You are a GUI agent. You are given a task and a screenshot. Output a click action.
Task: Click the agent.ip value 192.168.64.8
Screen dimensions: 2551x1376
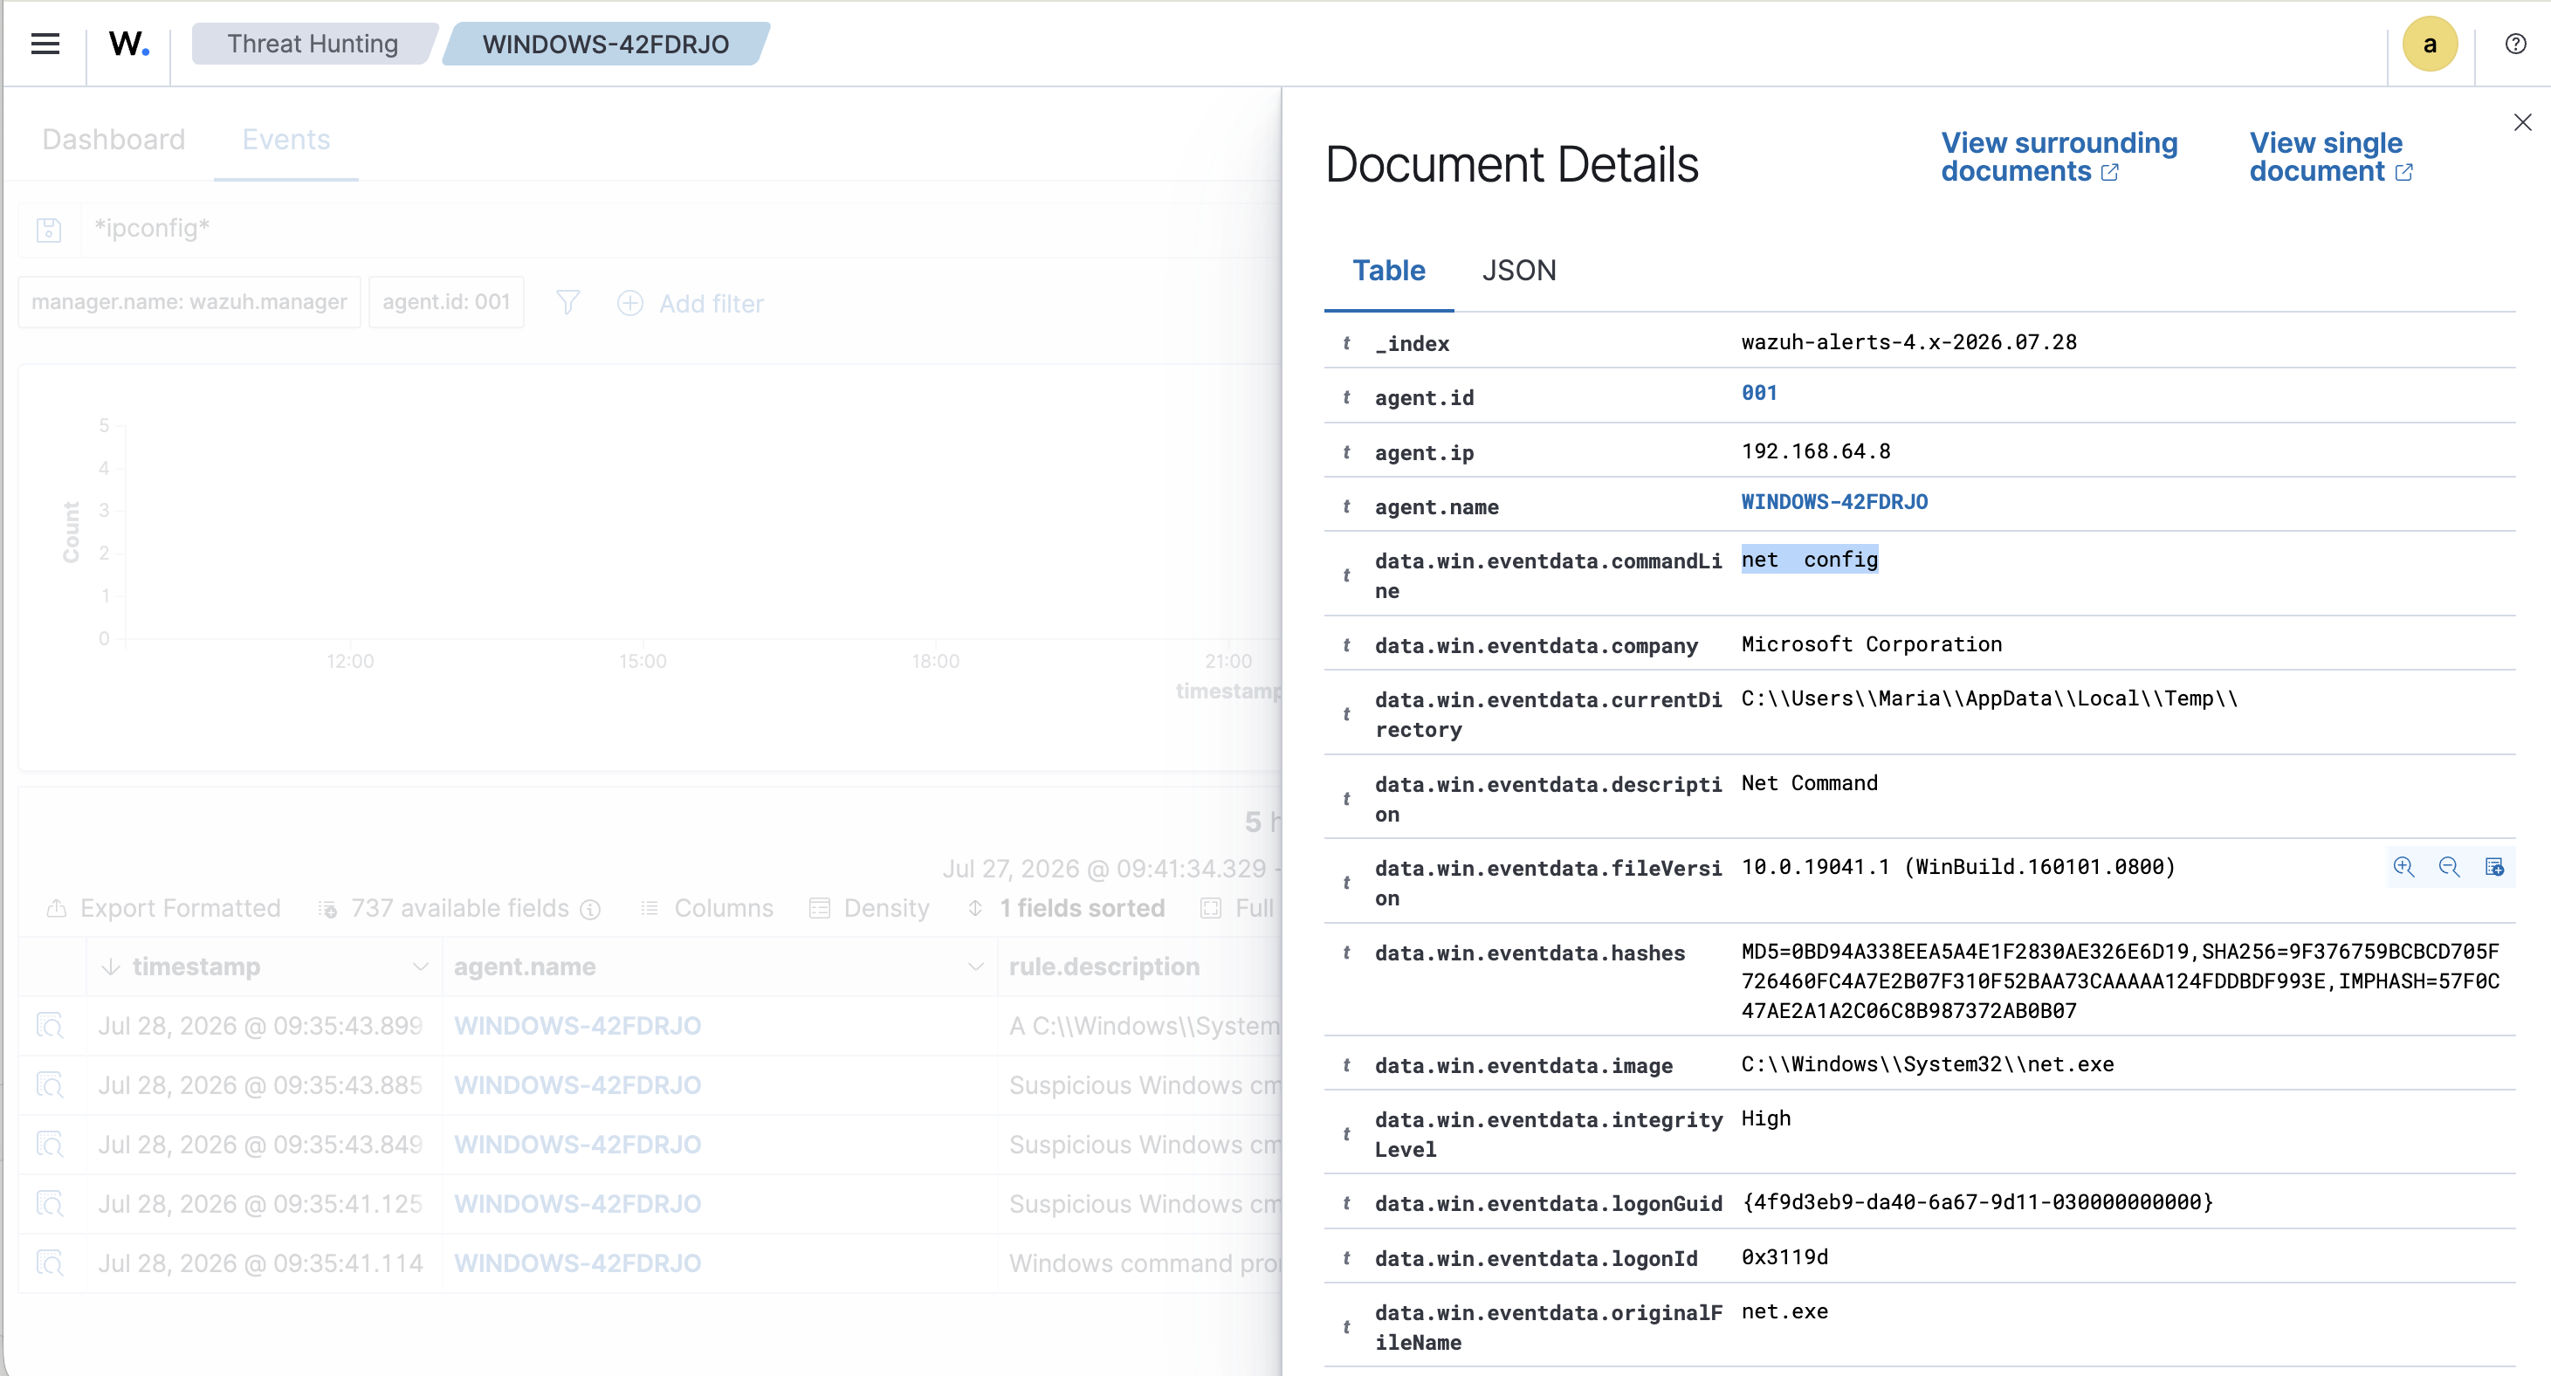[1815, 451]
